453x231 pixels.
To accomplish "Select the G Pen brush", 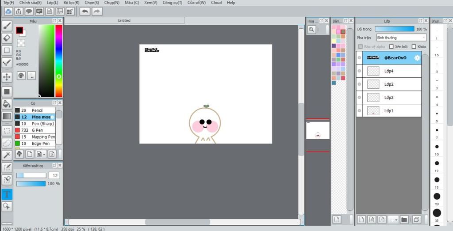I will pyautogui.click(x=38, y=130).
